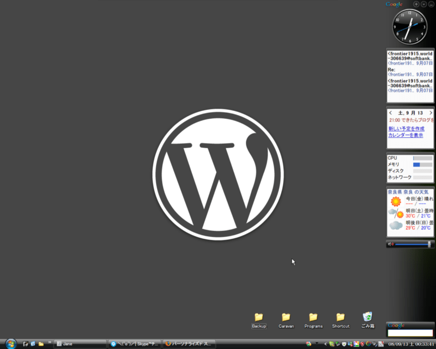The height and width of the screenshot is (349, 436).
Task: Open the Caravan desktop folder
Action: [x=286, y=317]
